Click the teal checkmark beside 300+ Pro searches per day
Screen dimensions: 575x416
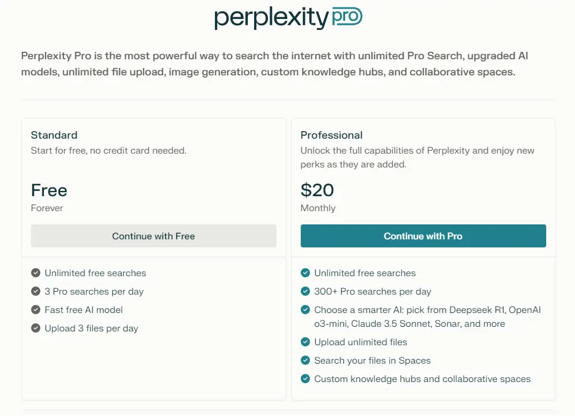(305, 292)
